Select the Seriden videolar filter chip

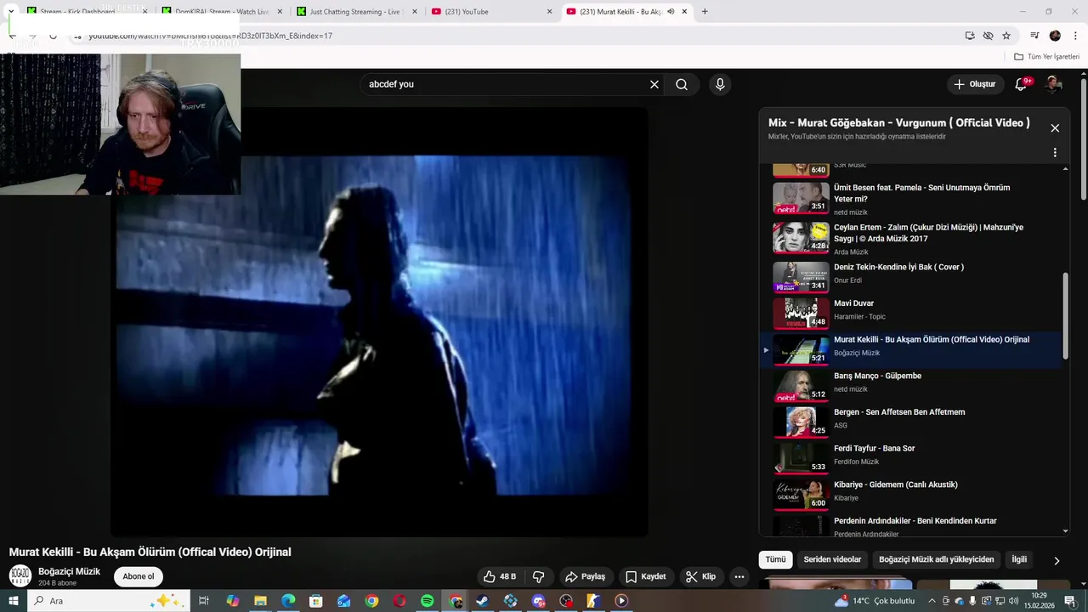pos(832,559)
